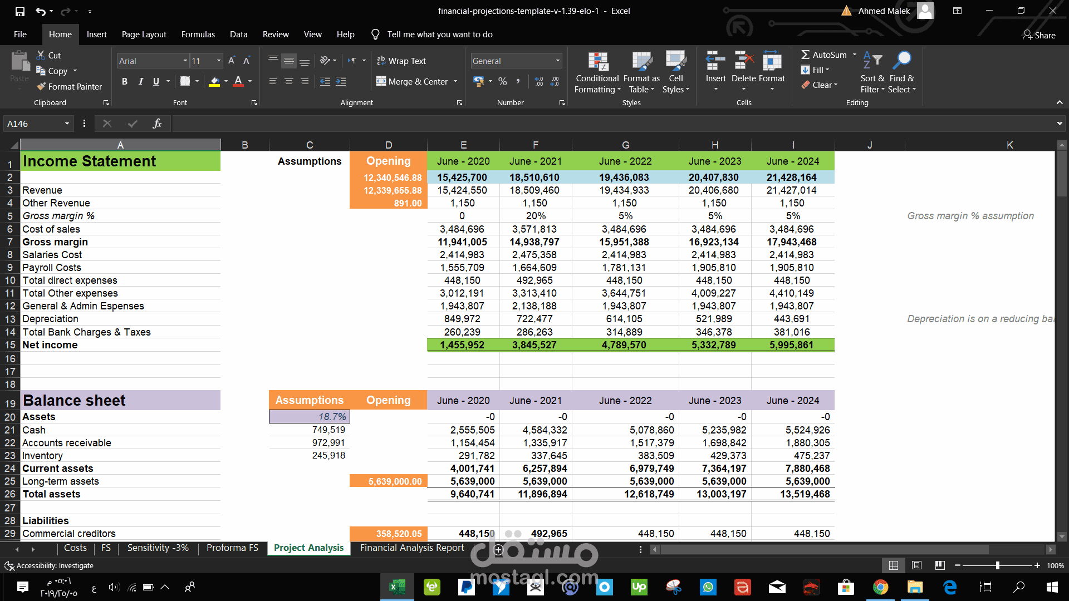Toggle Wrap Text on

tap(401, 61)
